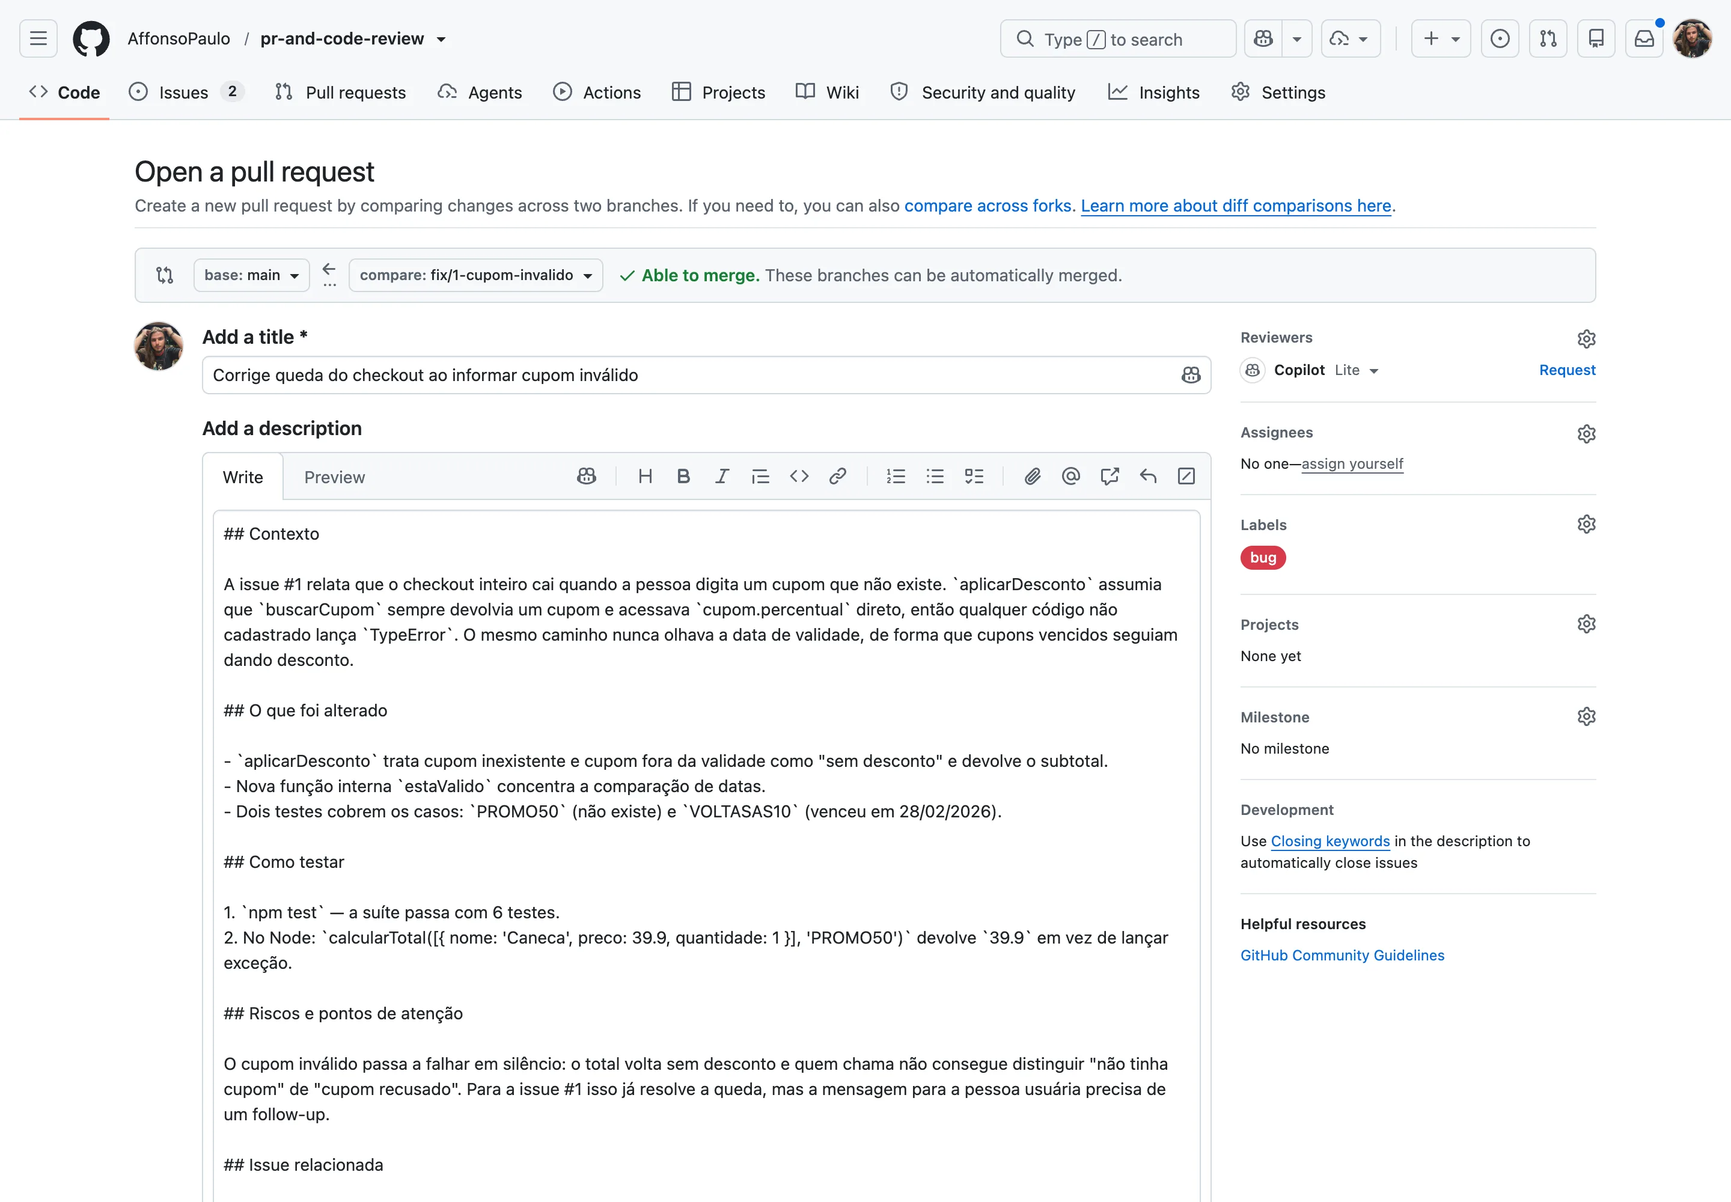Open the Agents tab

[480, 93]
